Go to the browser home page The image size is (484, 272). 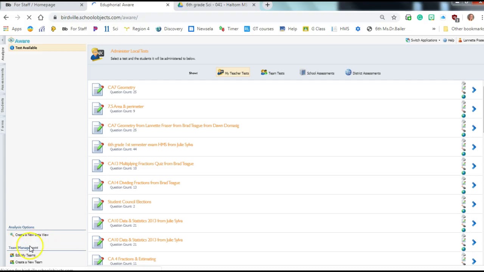click(40, 17)
